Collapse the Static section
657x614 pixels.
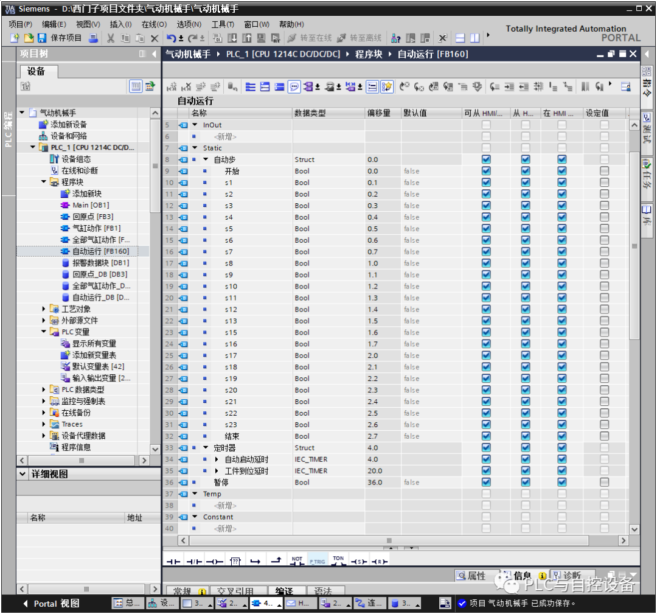coord(195,147)
